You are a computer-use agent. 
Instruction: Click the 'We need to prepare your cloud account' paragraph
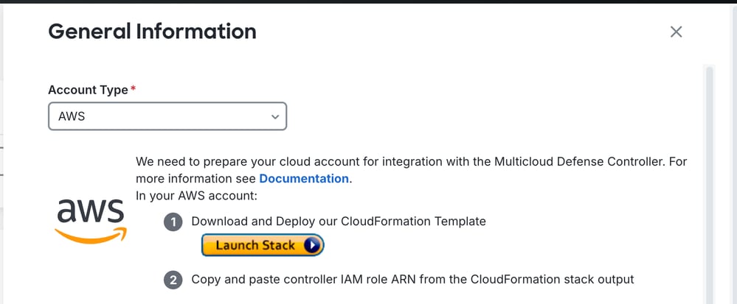[x=411, y=170]
